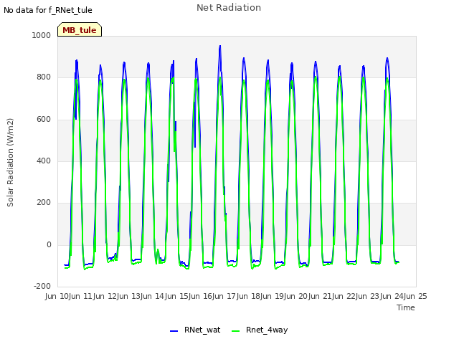Click the 400 y-axis tick label
This screenshot has height=344, width=459.
pyautogui.click(x=44, y=161)
